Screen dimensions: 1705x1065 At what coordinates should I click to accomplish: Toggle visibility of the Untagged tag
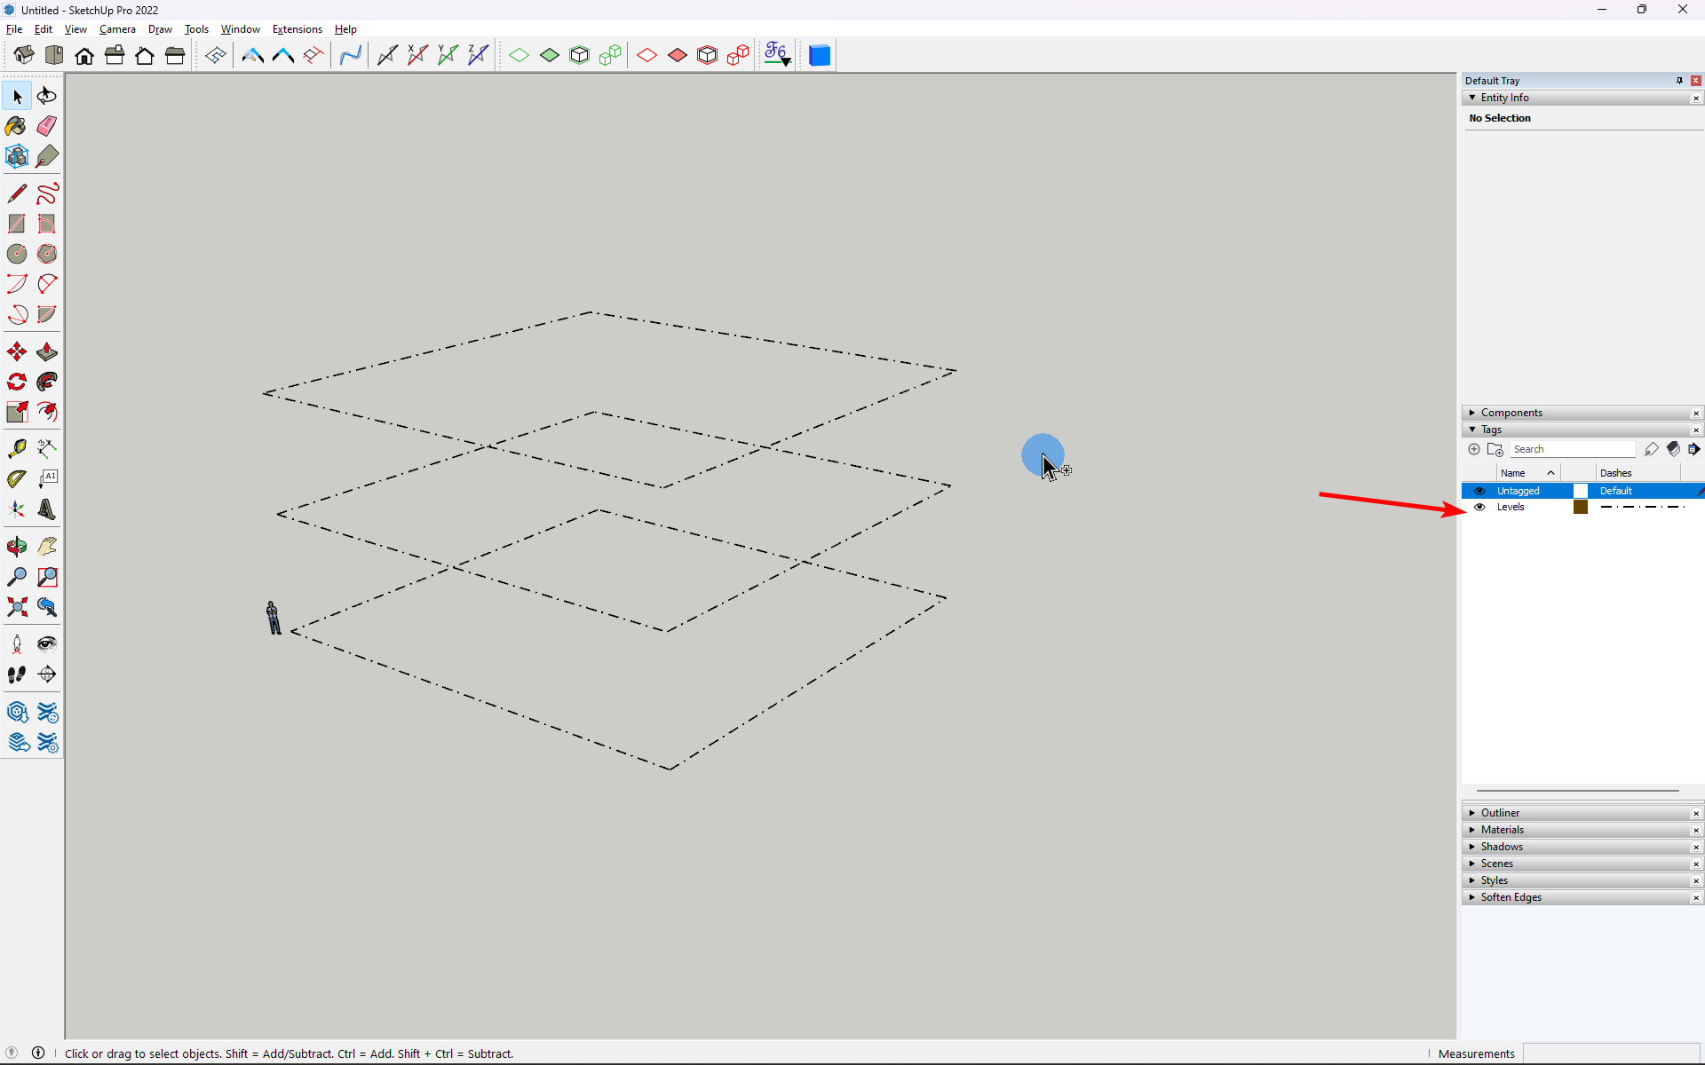(1480, 491)
